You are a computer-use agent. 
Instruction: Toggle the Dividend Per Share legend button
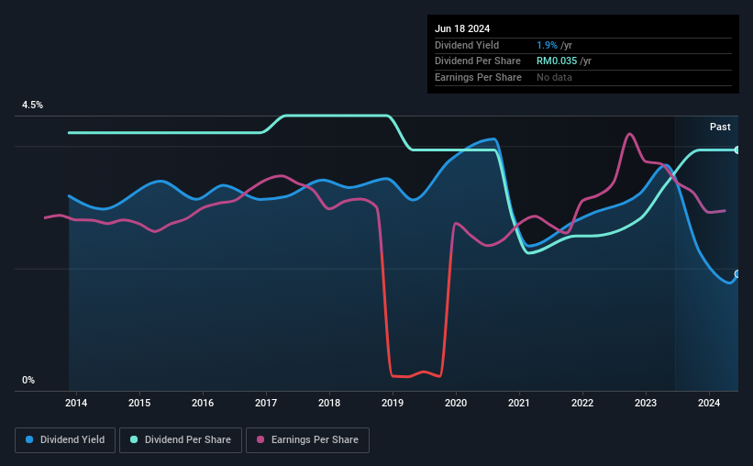[x=181, y=440]
